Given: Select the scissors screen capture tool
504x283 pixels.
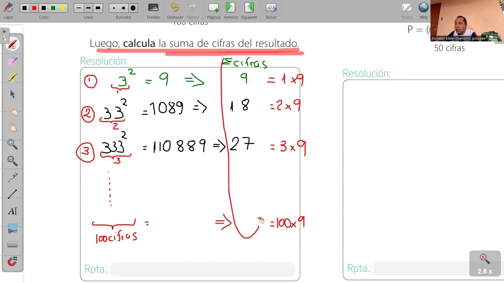Looking at the screenshot, I should coord(13,228).
